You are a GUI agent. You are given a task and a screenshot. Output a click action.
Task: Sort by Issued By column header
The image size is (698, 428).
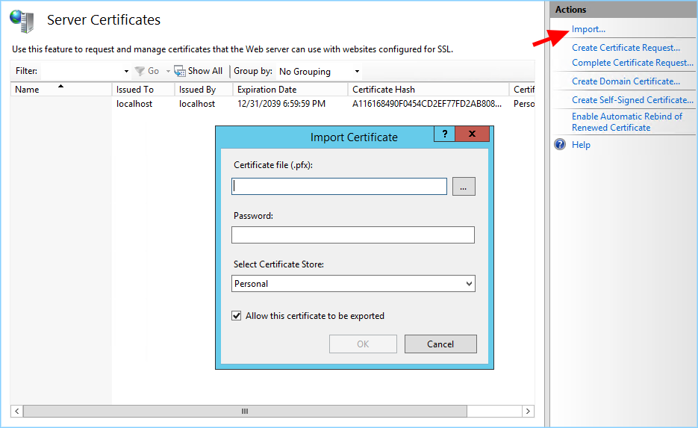pos(204,89)
